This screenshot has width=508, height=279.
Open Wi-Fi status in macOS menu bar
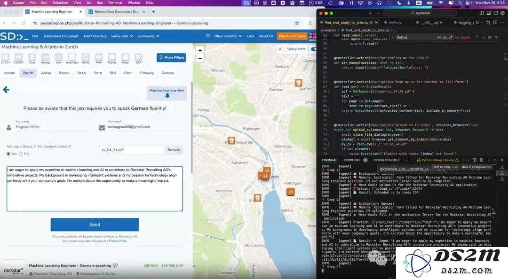pos(441,3)
